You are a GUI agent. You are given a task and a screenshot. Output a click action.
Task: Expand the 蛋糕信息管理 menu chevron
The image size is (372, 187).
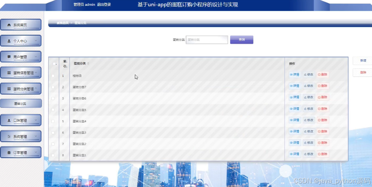pyautogui.click(x=36, y=73)
